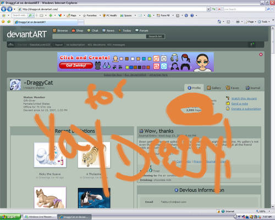Open the Browse menu on deviantART
The width and height of the screenshot is (275, 220).
point(61,30)
